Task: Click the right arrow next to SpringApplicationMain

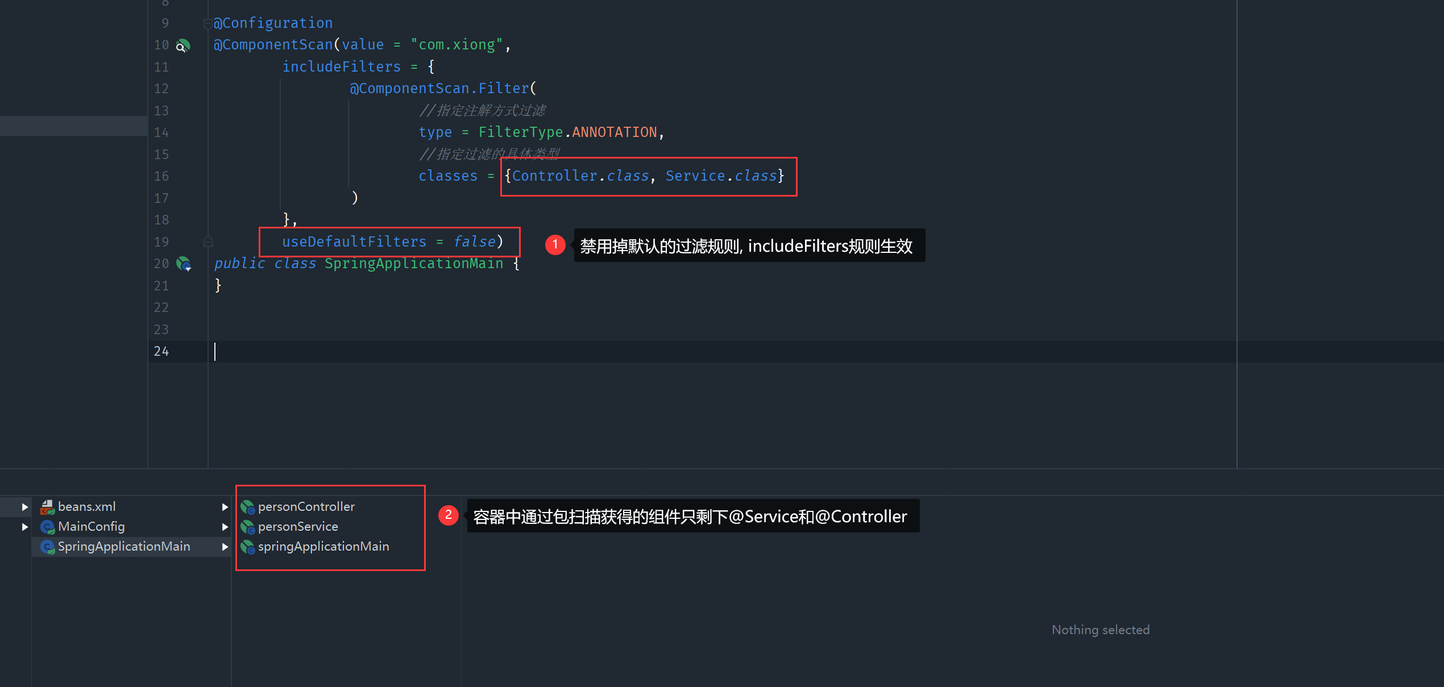Action: [x=225, y=547]
